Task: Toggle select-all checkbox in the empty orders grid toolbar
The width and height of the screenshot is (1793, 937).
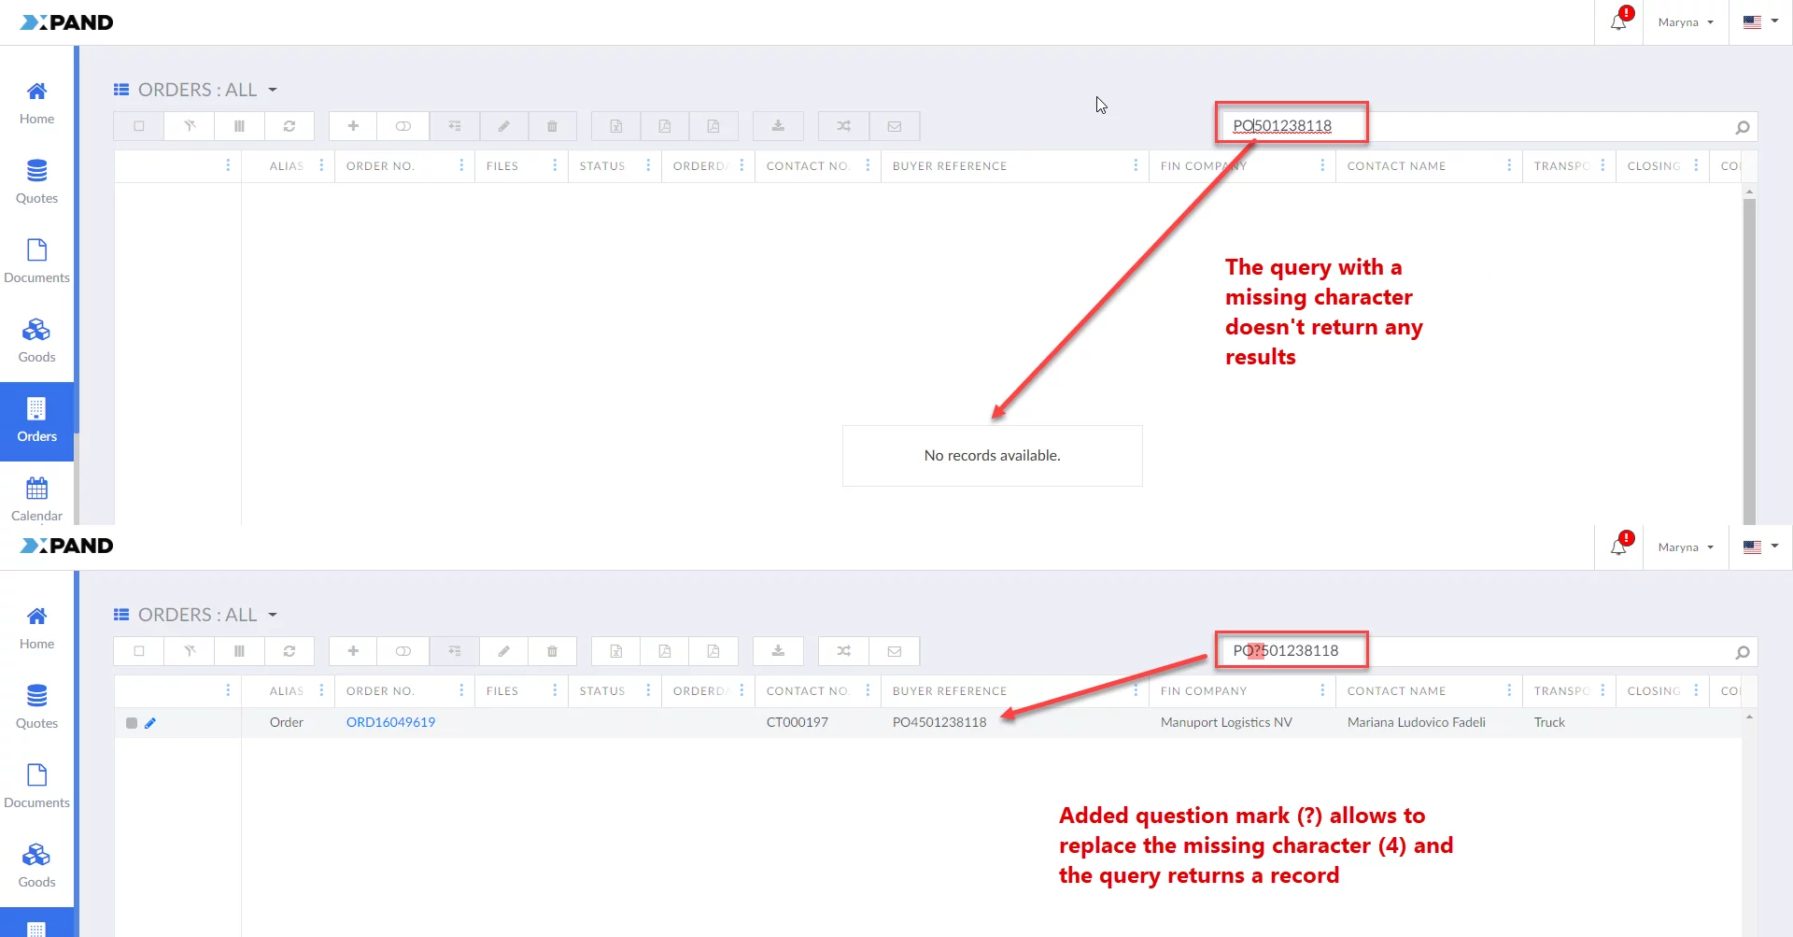Action: coord(139,126)
